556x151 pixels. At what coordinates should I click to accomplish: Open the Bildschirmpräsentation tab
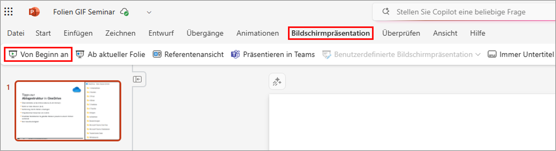331,33
